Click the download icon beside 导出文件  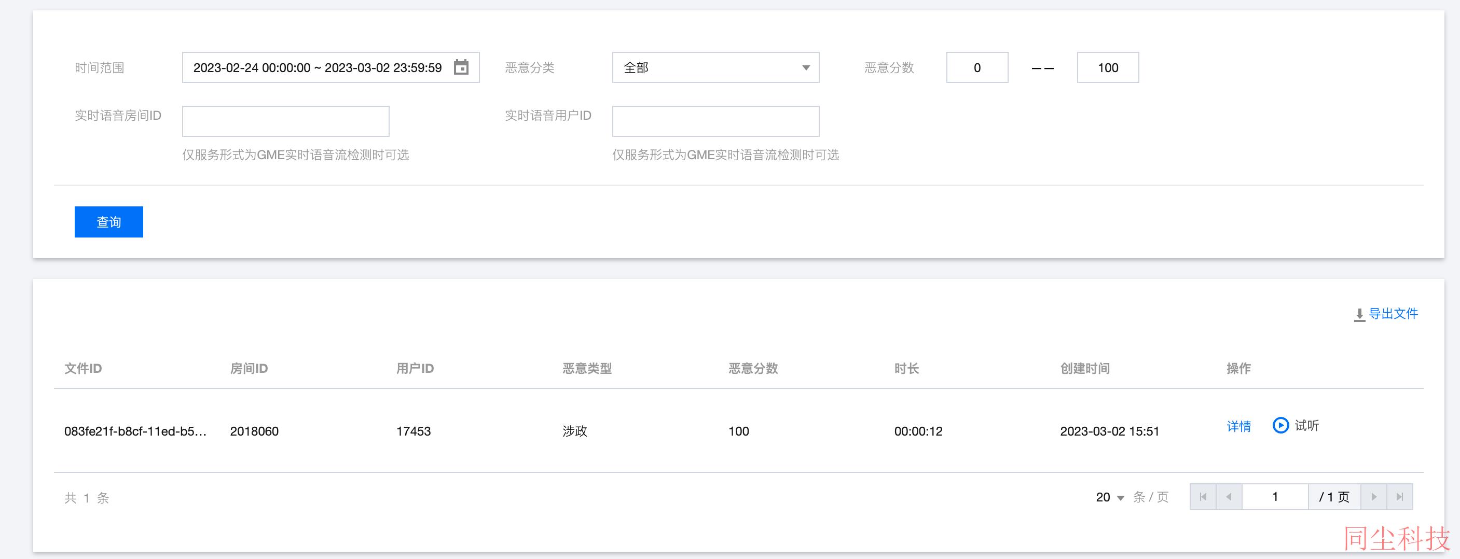[1359, 315]
